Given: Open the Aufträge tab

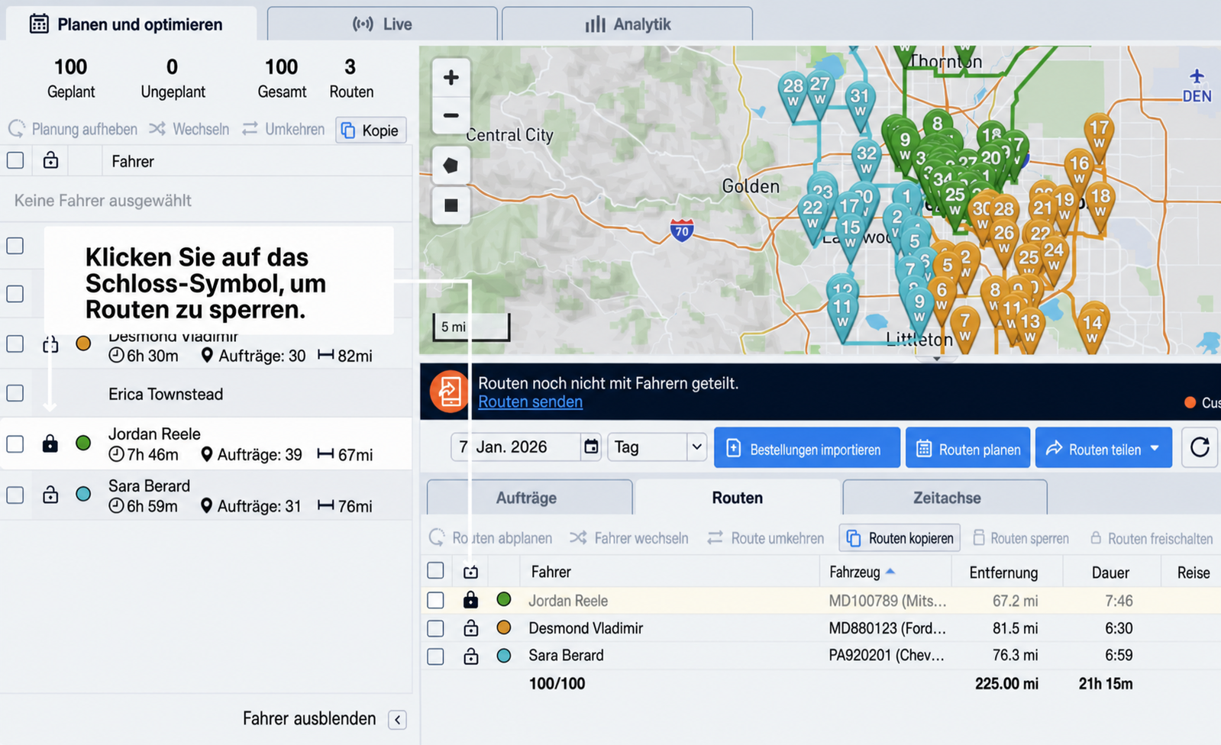Looking at the screenshot, I should [529, 498].
